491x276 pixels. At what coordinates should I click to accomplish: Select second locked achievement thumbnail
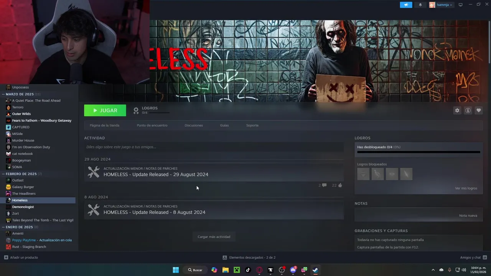click(377, 174)
